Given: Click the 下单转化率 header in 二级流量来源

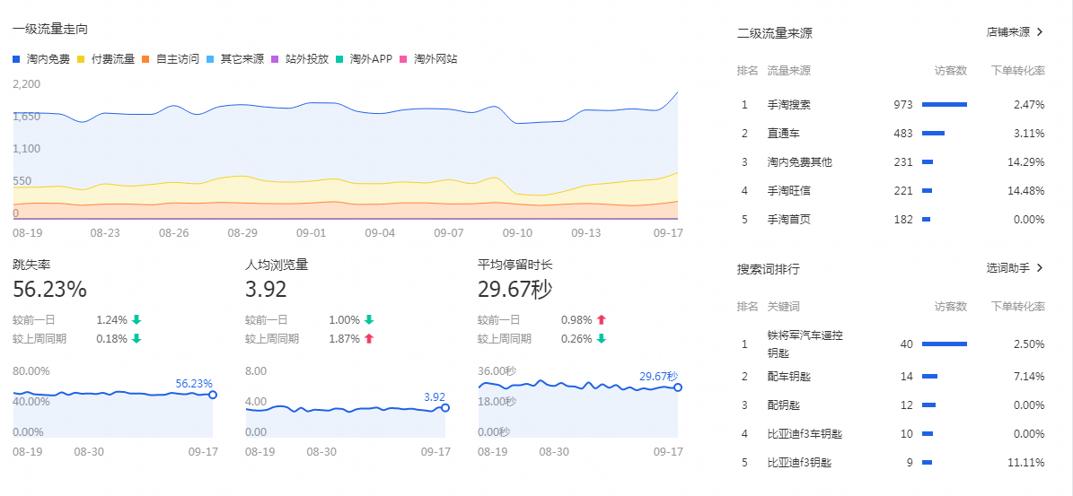Looking at the screenshot, I should pos(1018,70).
